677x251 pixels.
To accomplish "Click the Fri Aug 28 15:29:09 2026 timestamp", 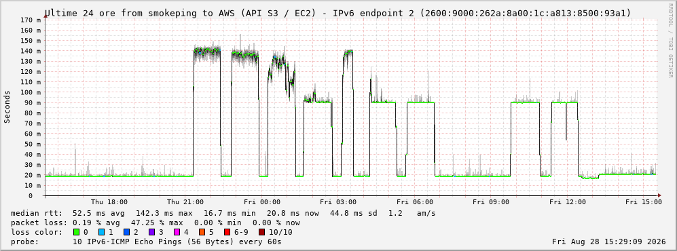I will point(609,242).
